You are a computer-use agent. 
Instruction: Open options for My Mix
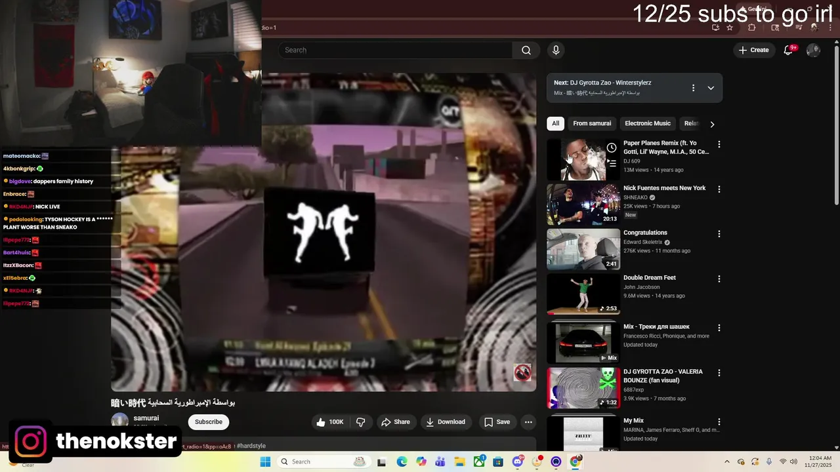pyautogui.click(x=719, y=422)
